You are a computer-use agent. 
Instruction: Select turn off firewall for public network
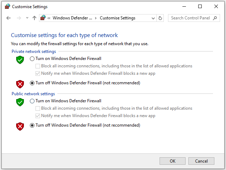[x=32, y=125]
